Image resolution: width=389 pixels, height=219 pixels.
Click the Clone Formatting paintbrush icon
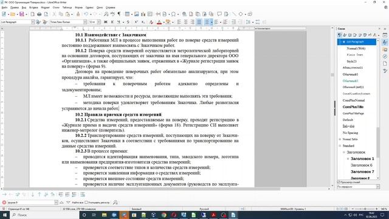click(78, 14)
